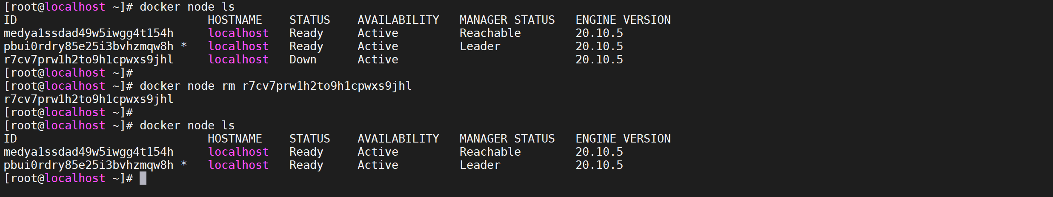Click the medya1ssdad49w5iwgg4t154h ID in the final listing
Viewport: 1053px width, 197px height.
pyautogui.click(x=89, y=152)
